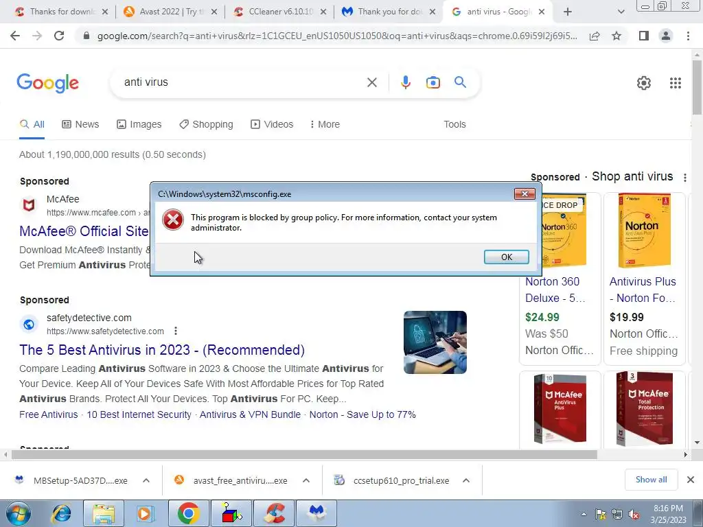
Task: Select the News results tab
Action: click(x=80, y=124)
